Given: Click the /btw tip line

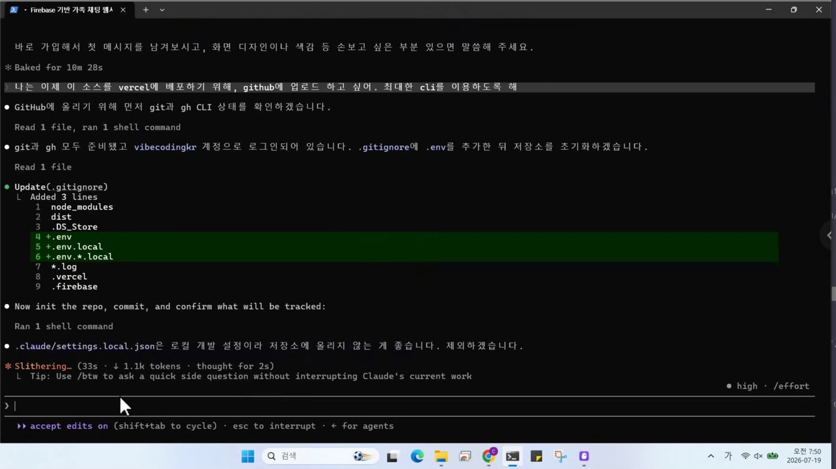Looking at the screenshot, I should 251,376.
